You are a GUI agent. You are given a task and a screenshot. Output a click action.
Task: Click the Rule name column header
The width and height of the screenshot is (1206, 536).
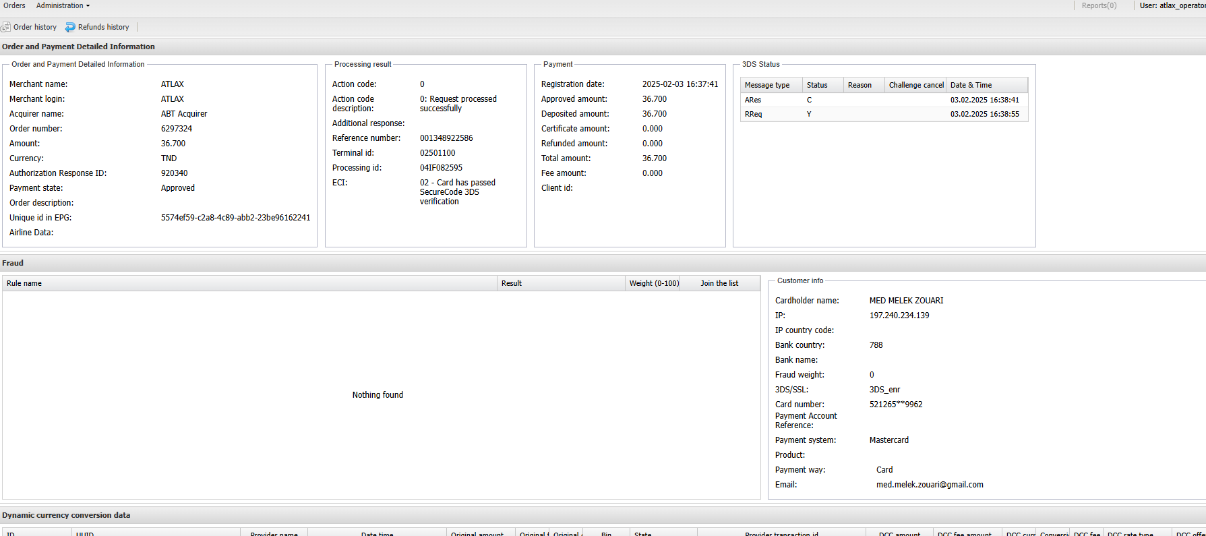click(24, 283)
